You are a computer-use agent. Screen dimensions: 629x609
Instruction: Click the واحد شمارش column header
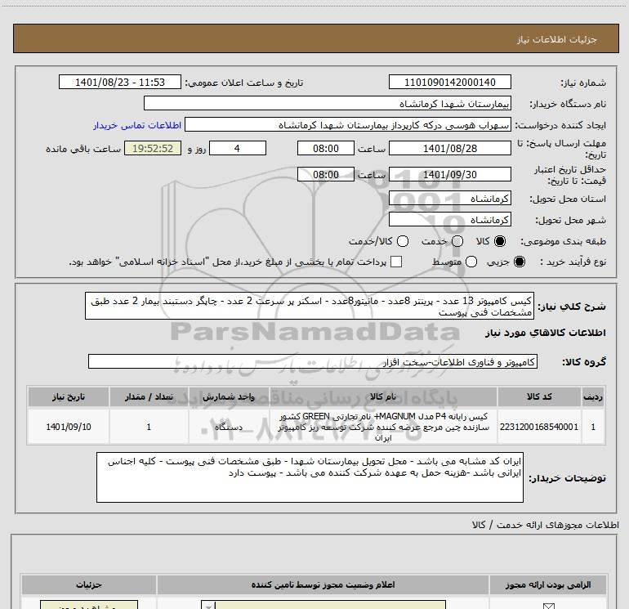(229, 397)
